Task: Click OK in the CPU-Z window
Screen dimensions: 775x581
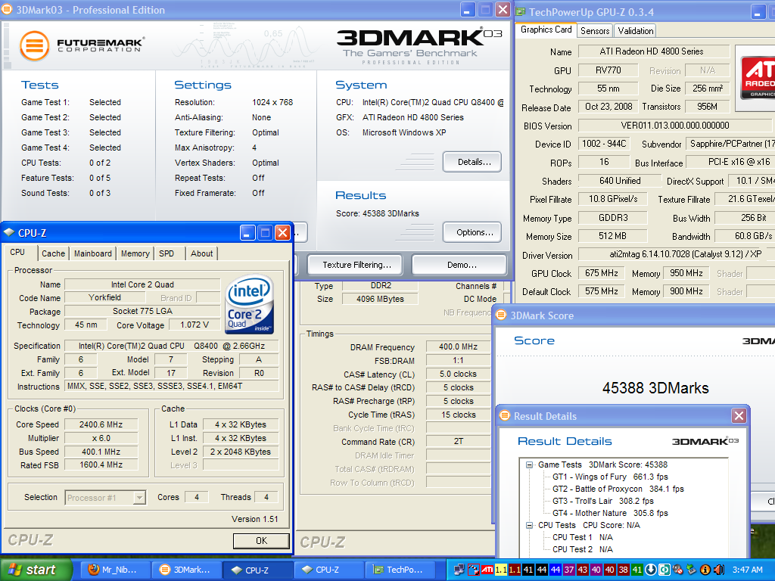Action: (261, 540)
